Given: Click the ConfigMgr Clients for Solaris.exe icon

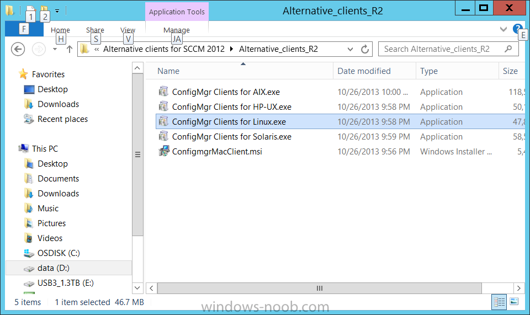Looking at the screenshot, I should pyautogui.click(x=163, y=136).
